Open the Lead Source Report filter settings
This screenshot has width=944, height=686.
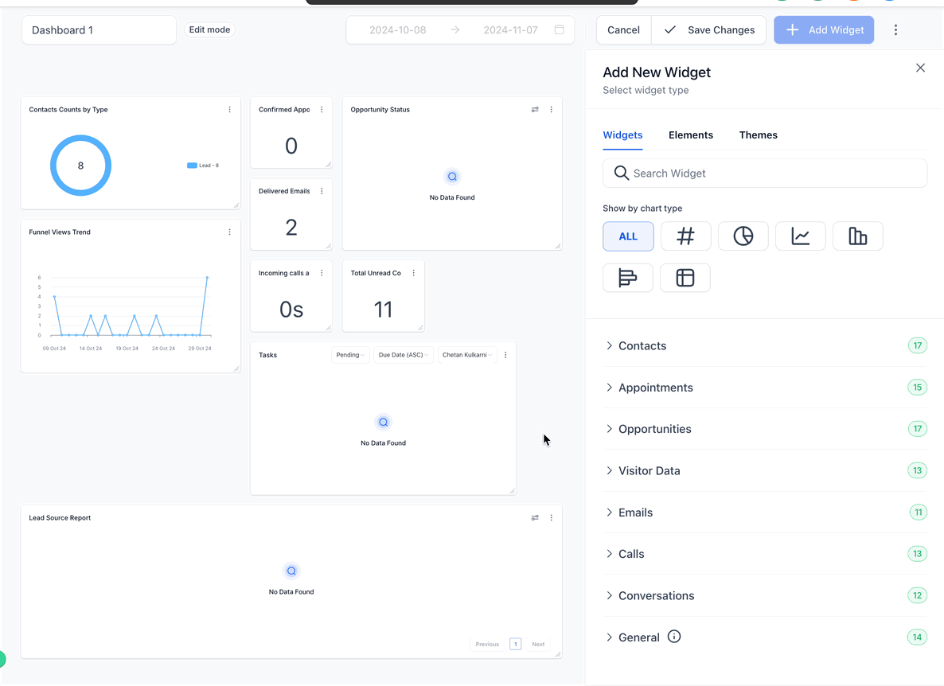pyautogui.click(x=535, y=517)
